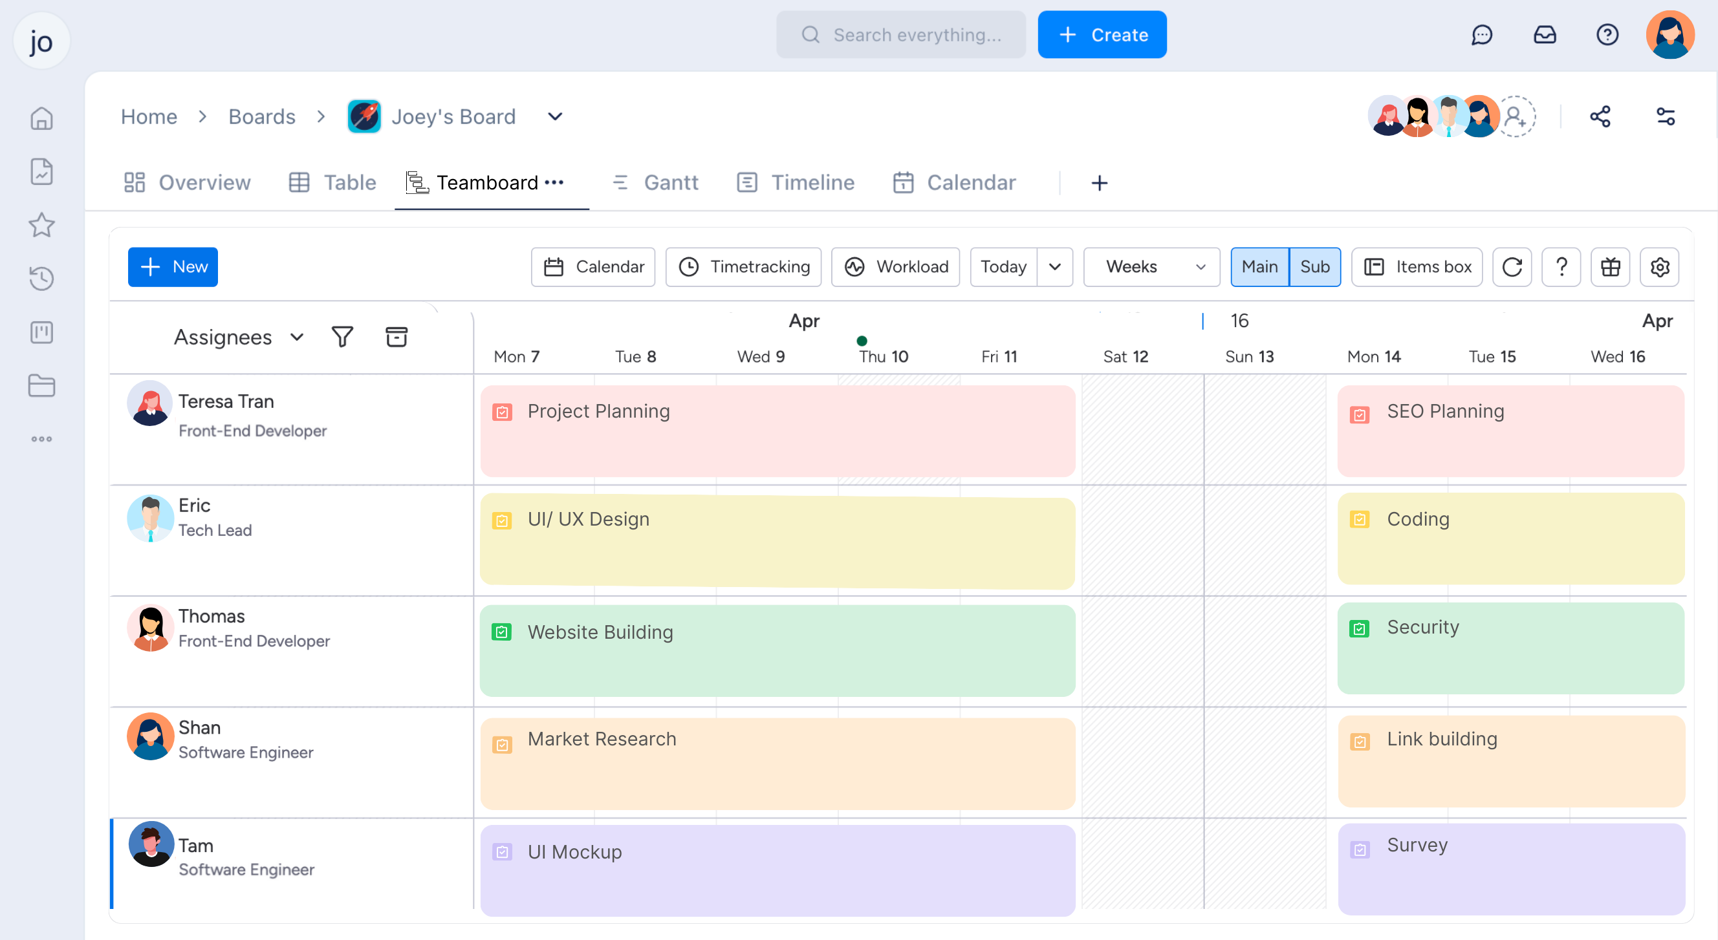This screenshot has width=1718, height=940.
Task: Open the Weeks dropdown
Action: [1152, 266]
